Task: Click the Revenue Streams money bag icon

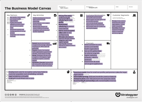Action: pyautogui.click(x=134, y=72)
